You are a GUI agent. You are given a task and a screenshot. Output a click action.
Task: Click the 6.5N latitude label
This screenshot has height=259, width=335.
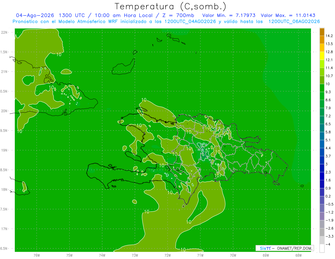point(4,248)
